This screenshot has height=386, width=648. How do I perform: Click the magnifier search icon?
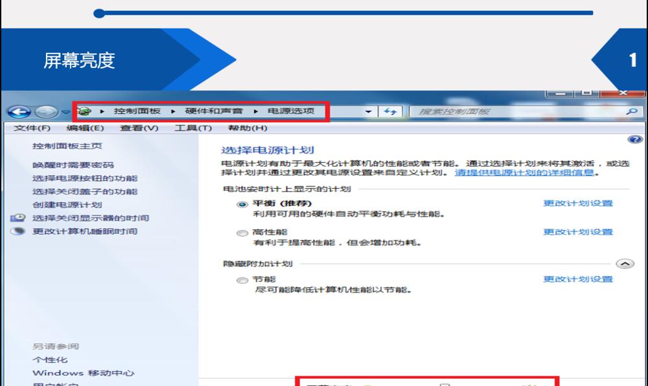(x=631, y=111)
